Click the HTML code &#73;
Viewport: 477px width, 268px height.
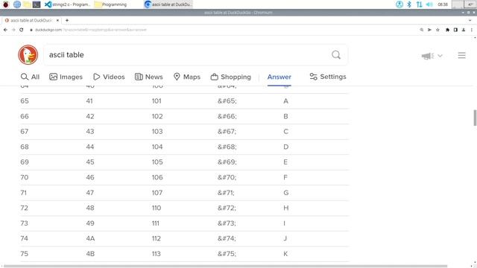[x=227, y=223]
